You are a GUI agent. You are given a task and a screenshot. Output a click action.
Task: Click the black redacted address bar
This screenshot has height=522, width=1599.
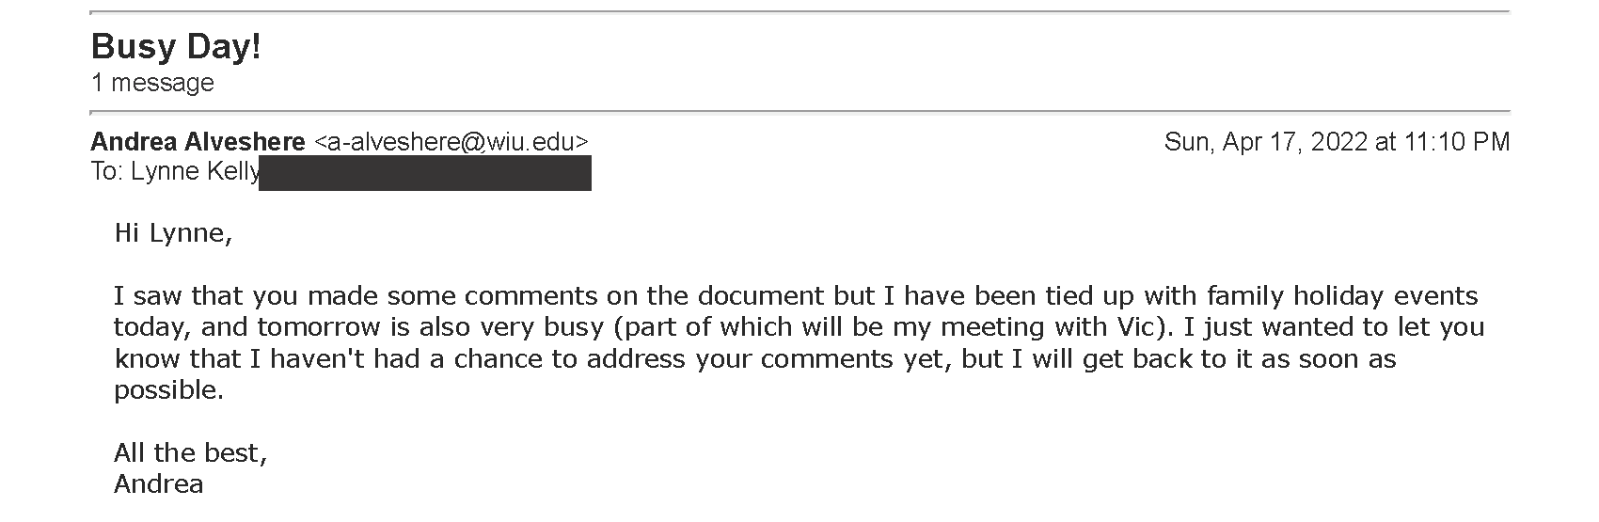[425, 173]
